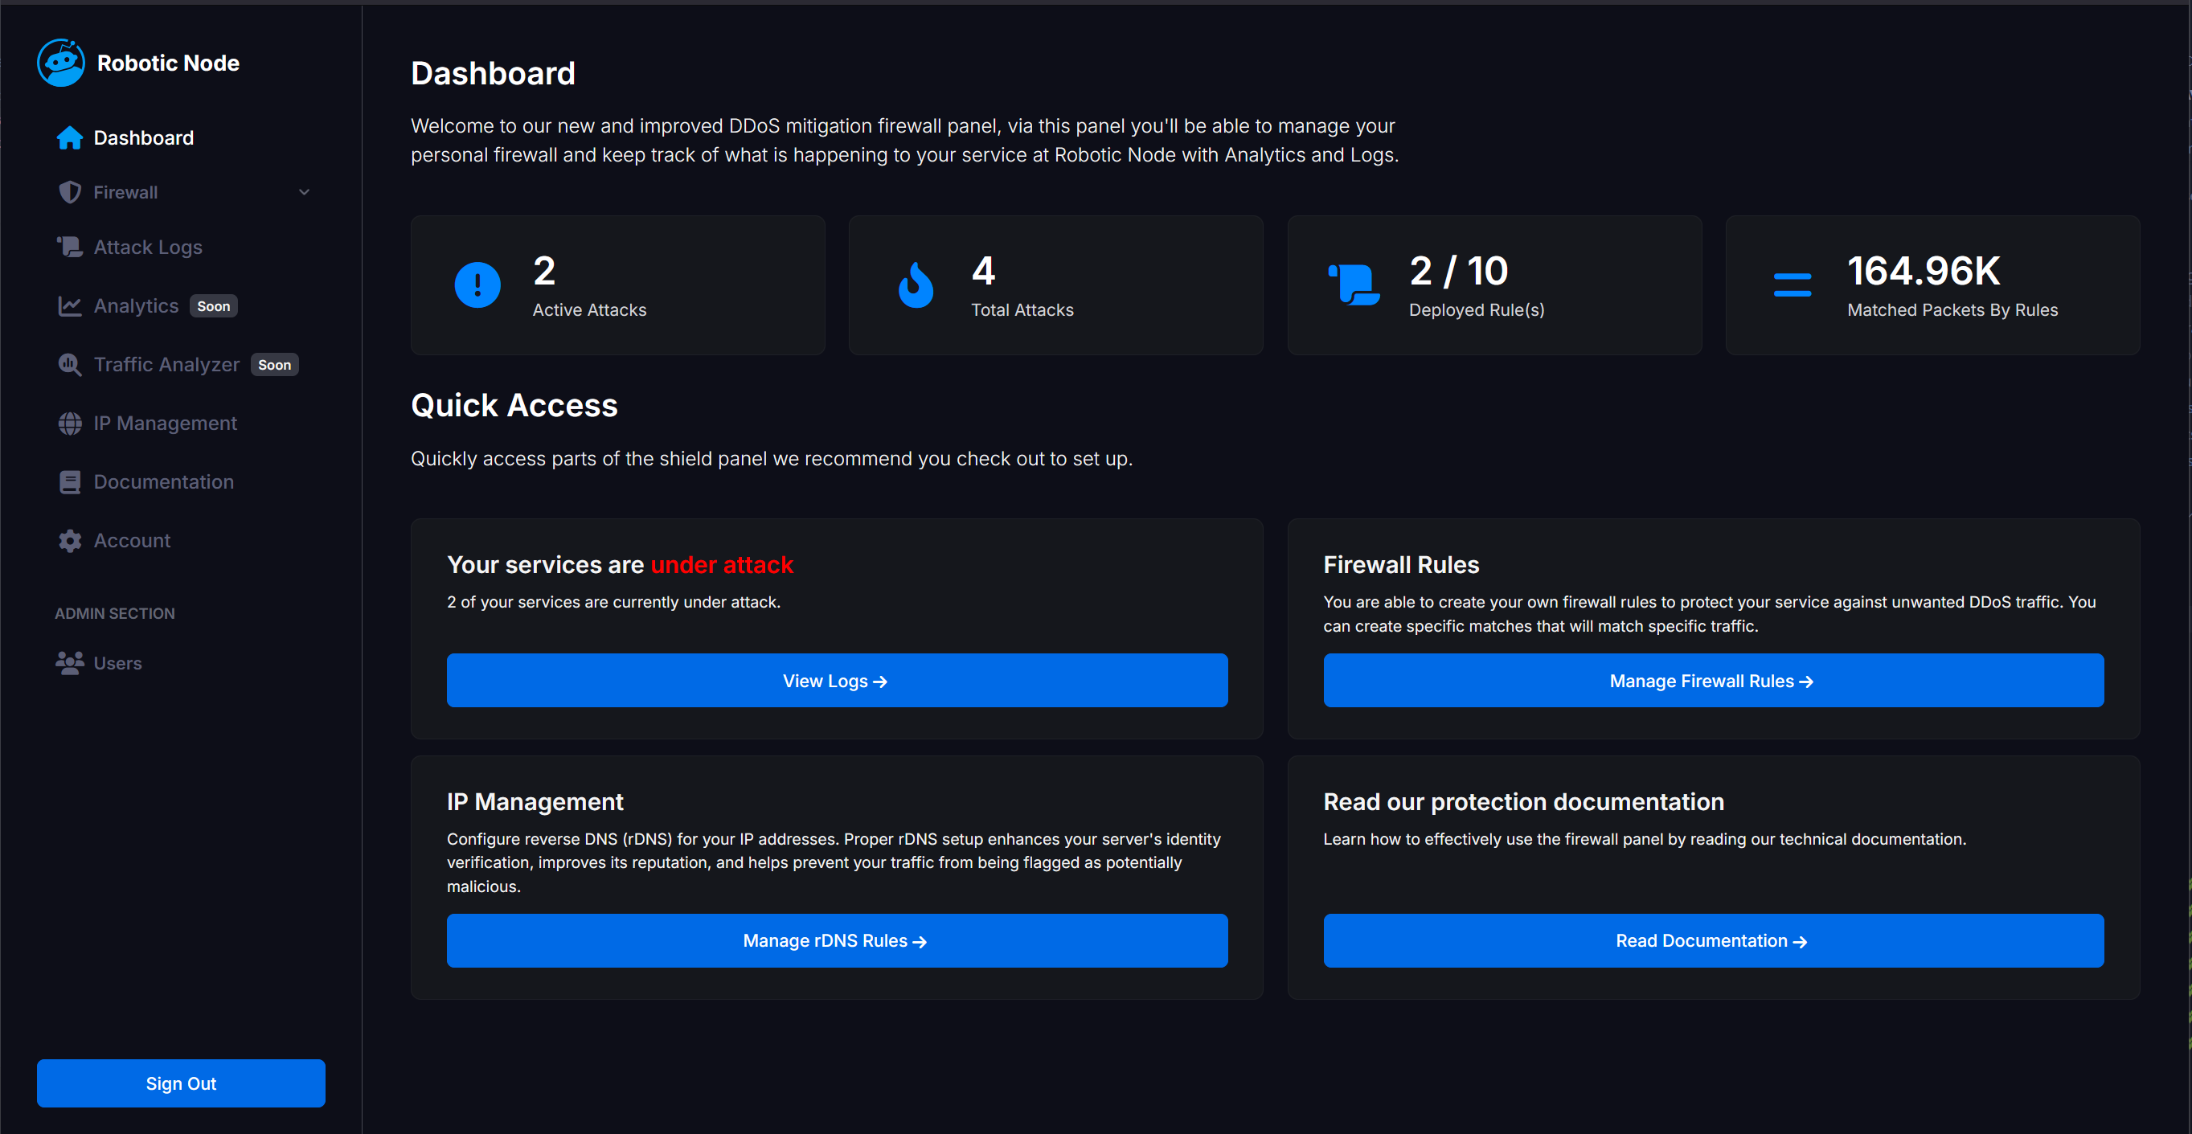Click the Account gear icon

click(x=70, y=540)
